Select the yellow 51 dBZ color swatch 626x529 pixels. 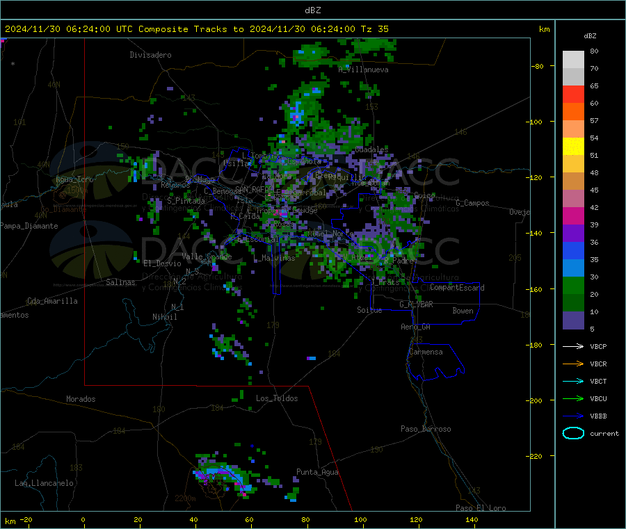click(573, 147)
